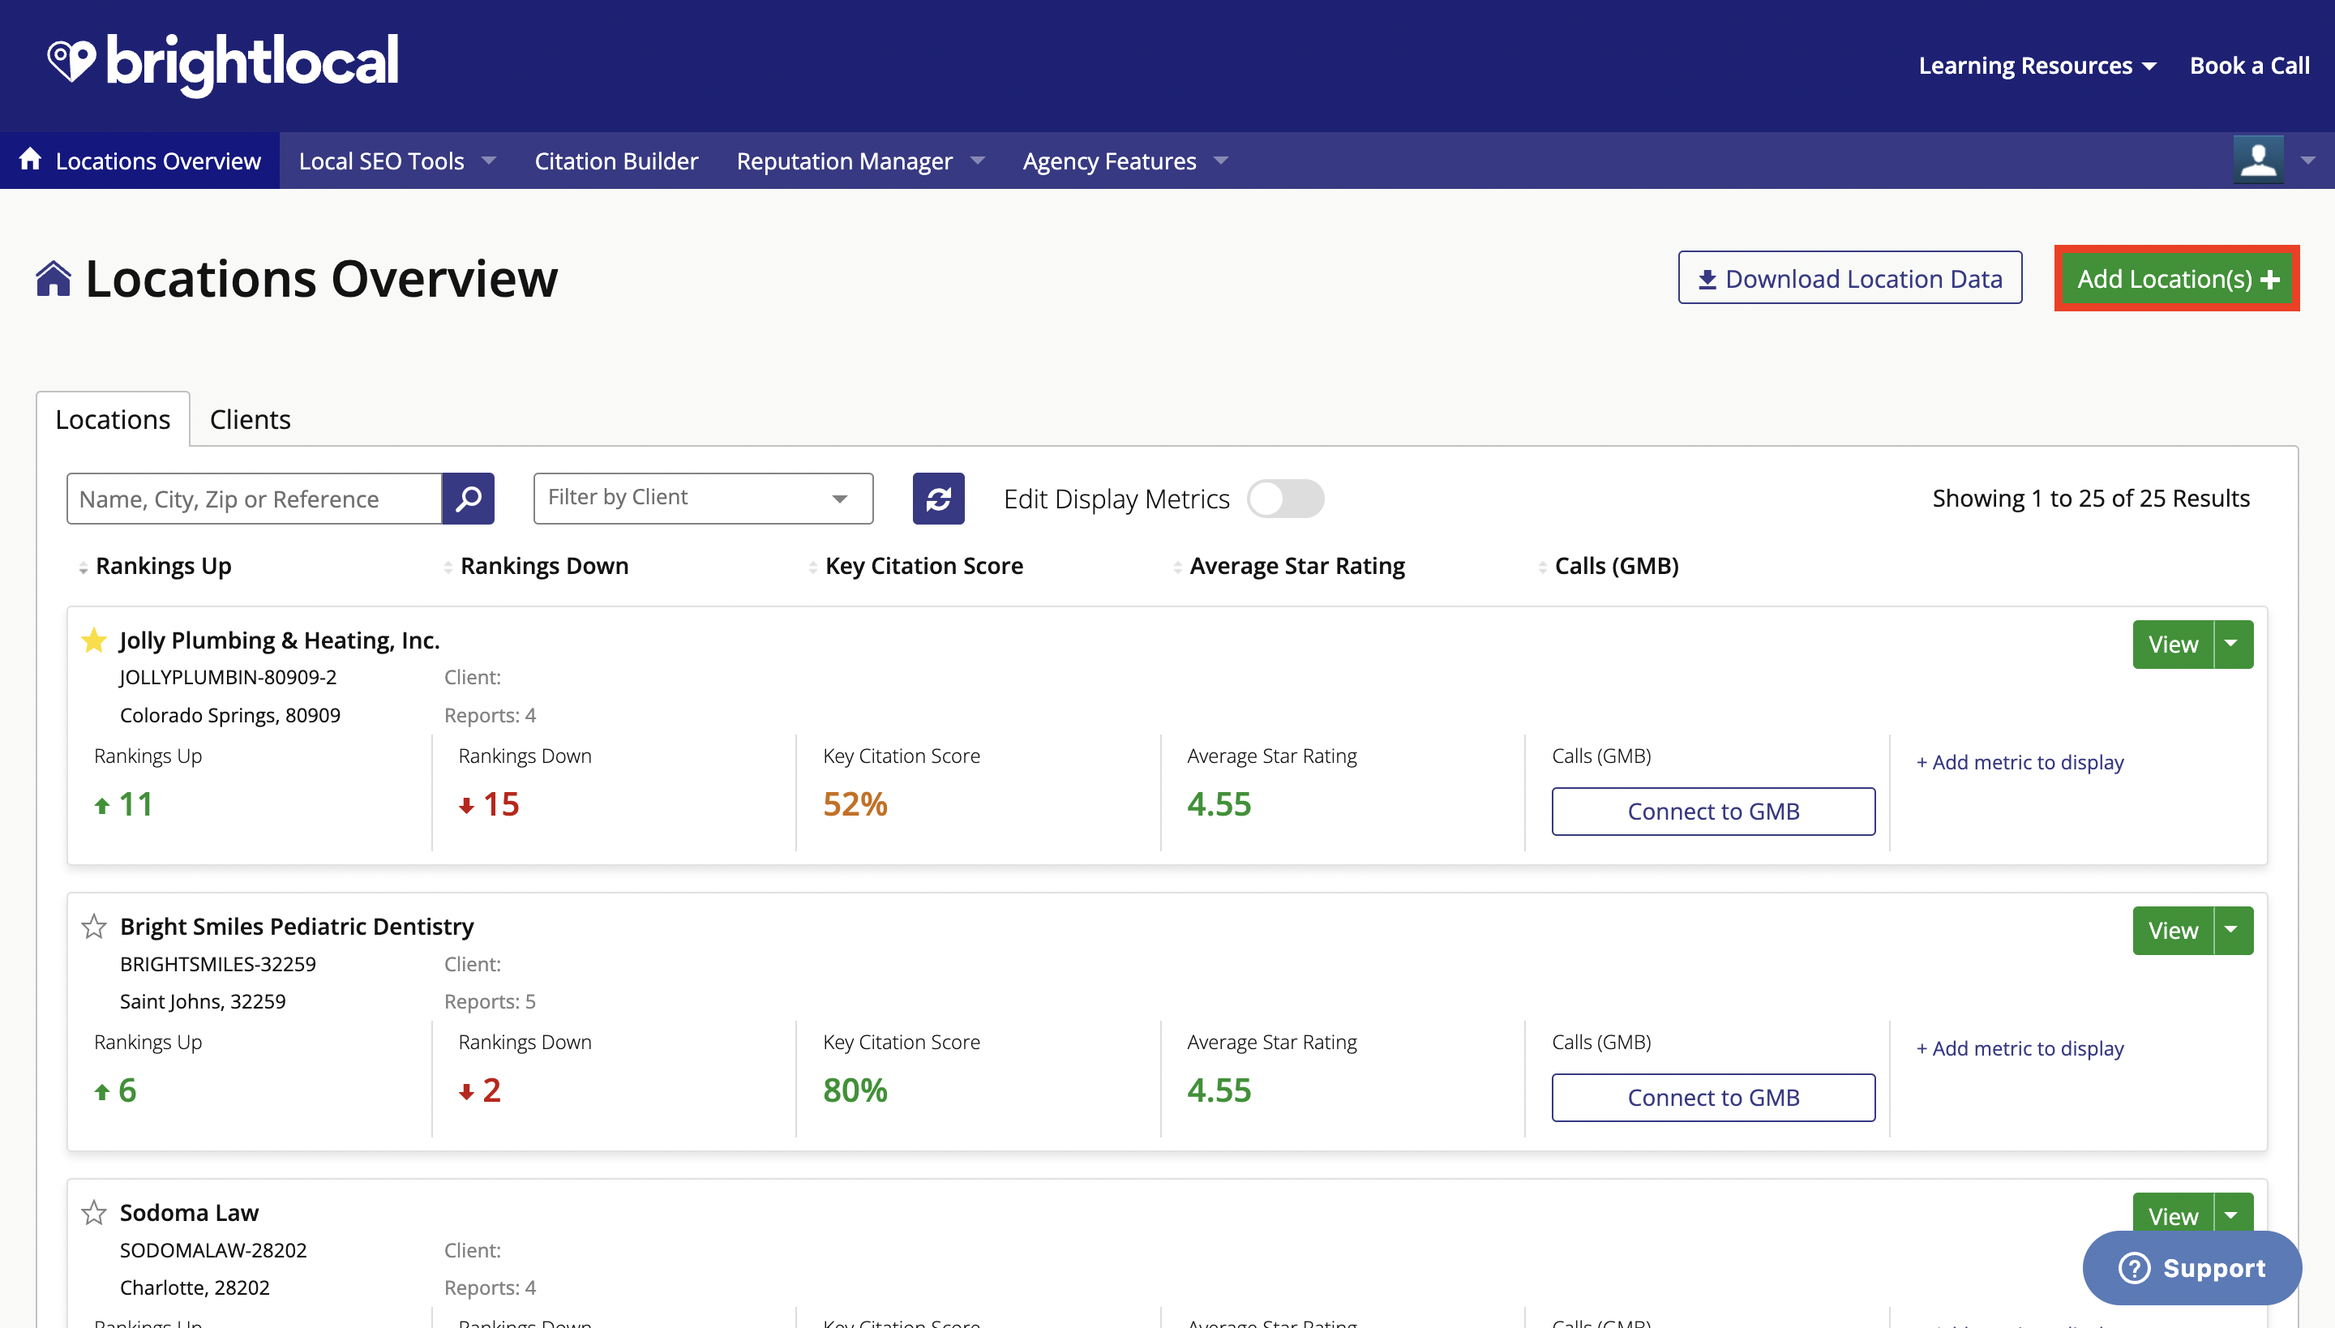This screenshot has height=1328, width=2335.
Task: Switch to the Locations tab
Action: [114, 418]
